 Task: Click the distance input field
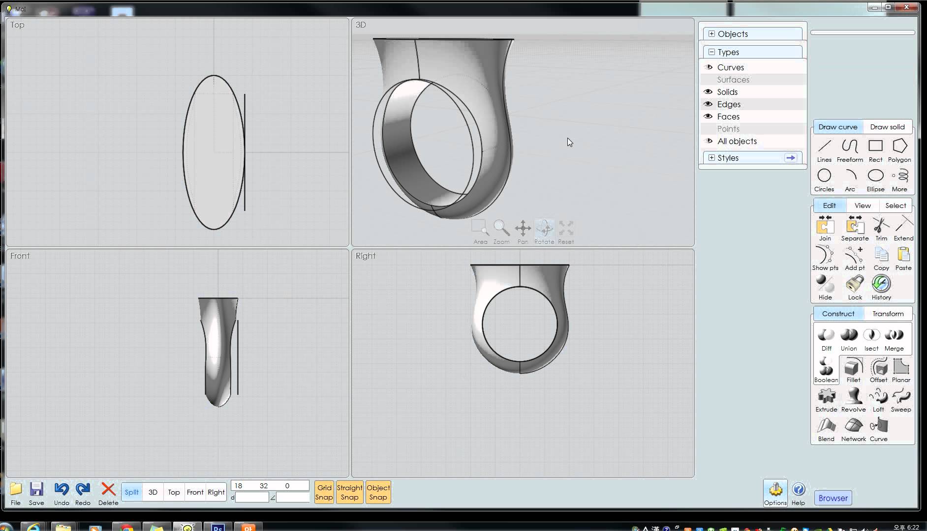[x=252, y=498]
